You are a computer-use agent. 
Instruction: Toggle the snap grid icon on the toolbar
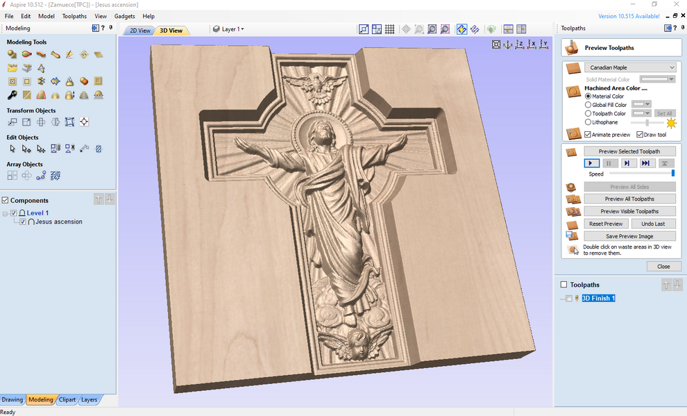coord(390,28)
